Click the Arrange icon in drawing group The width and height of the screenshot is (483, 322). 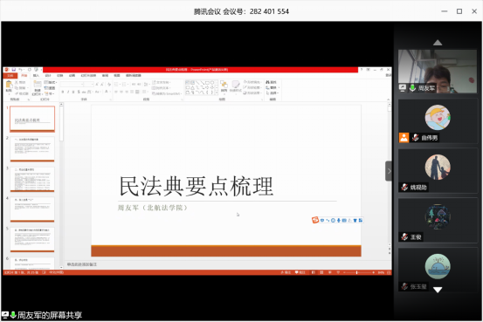(x=224, y=86)
